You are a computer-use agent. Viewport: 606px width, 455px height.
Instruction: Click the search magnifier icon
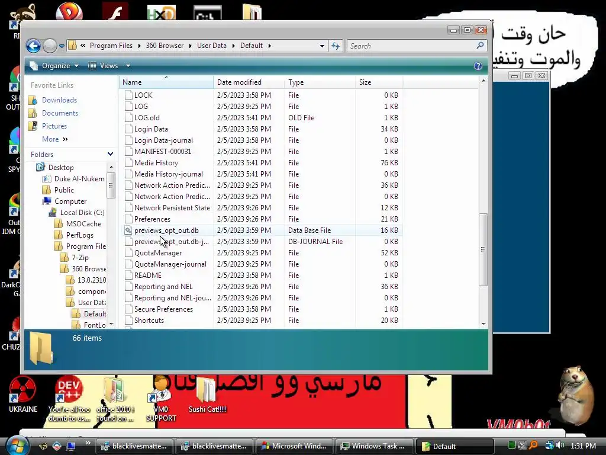coord(480,46)
